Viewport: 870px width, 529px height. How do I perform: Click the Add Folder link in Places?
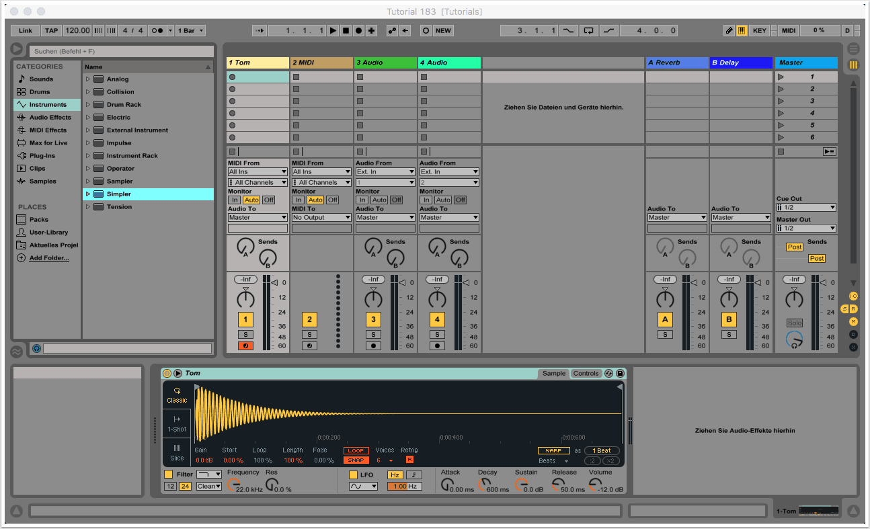pyautogui.click(x=48, y=258)
